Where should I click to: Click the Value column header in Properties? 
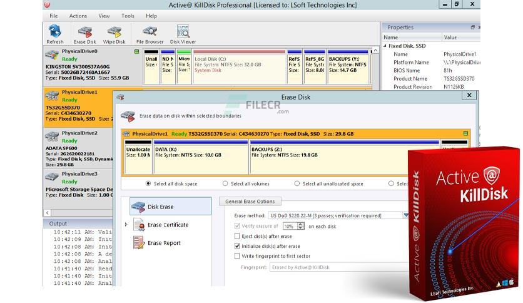click(x=461, y=38)
